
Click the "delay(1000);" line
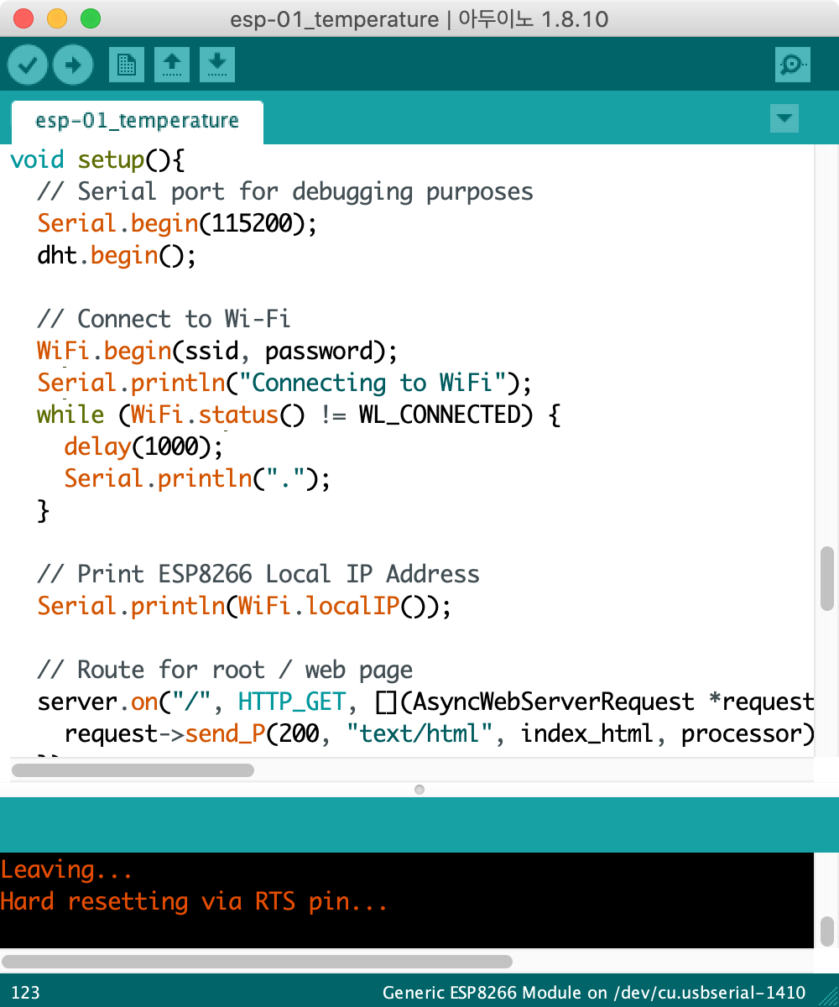144,446
